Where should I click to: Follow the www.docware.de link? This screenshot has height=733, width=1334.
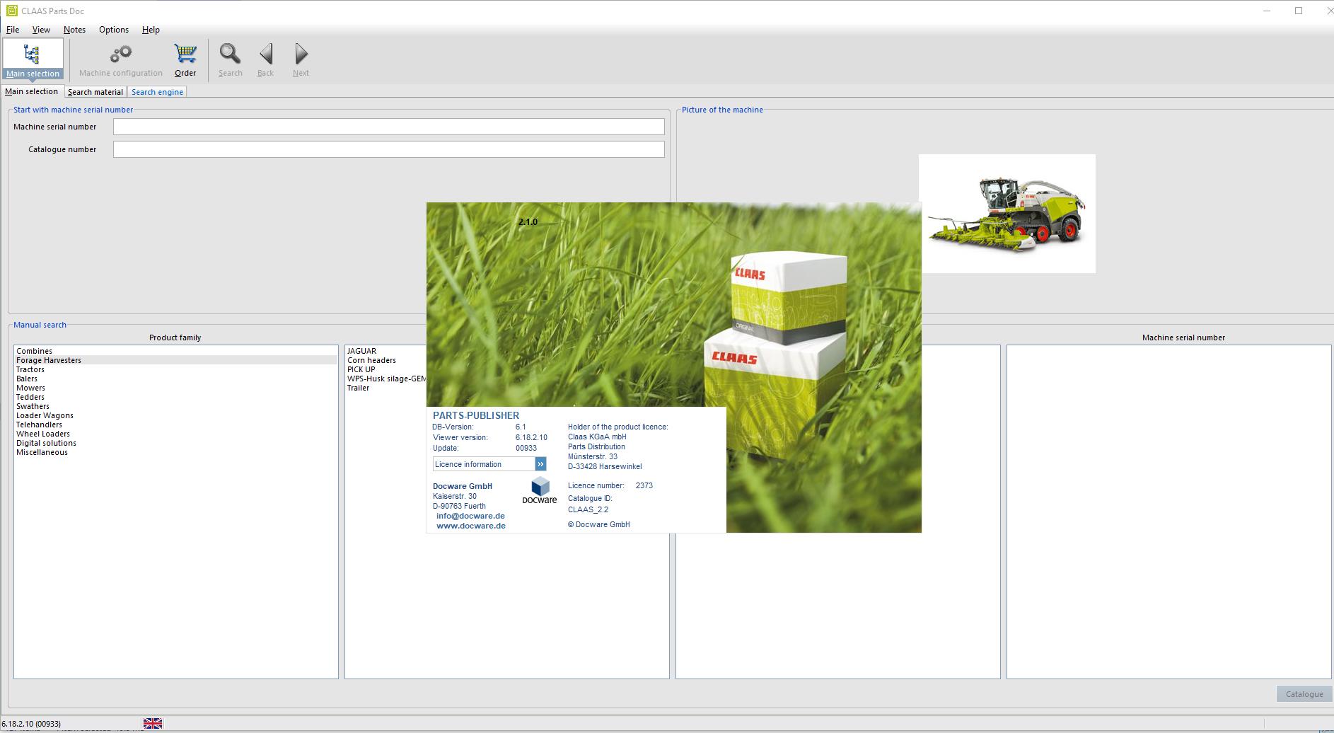pyautogui.click(x=471, y=526)
